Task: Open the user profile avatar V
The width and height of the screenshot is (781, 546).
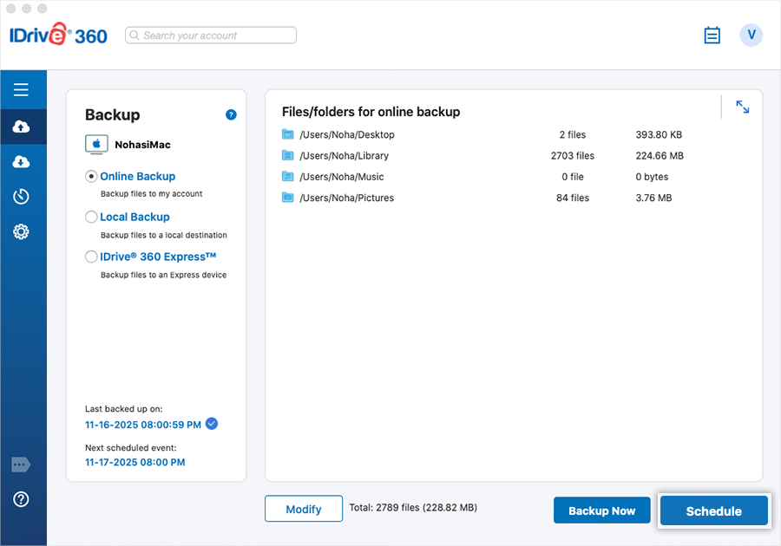Action: 751,35
